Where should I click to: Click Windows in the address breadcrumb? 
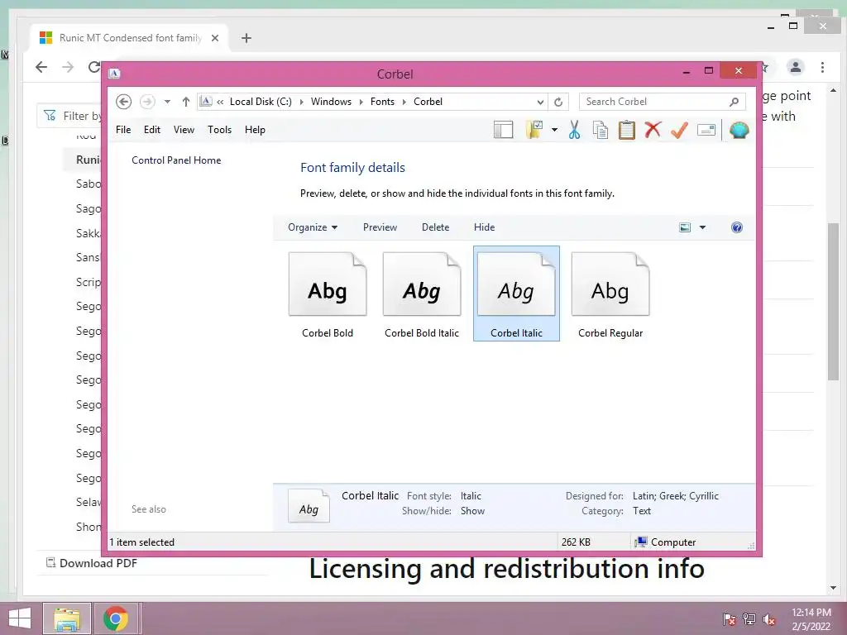331,102
